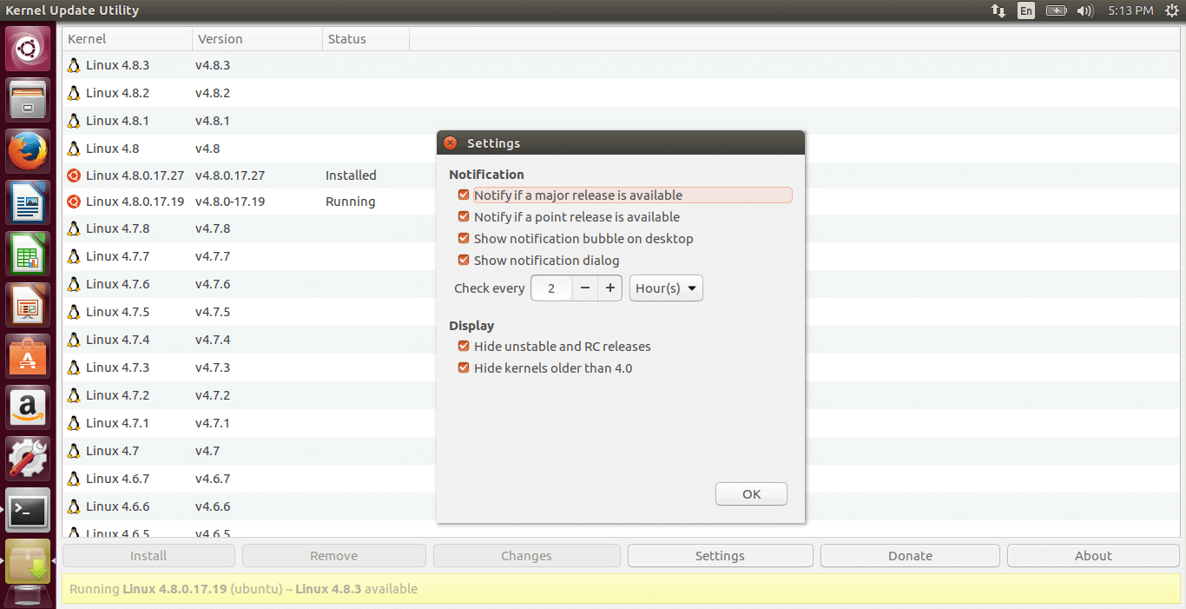
Task: Click the Check every number field
Action: pos(551,288)
